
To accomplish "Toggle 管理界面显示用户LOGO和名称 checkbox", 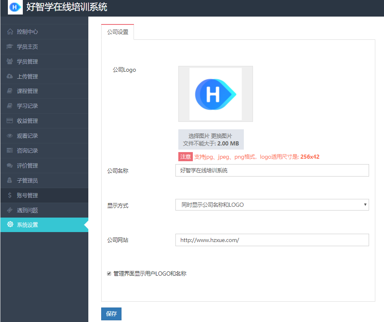I will click(109, 274).
